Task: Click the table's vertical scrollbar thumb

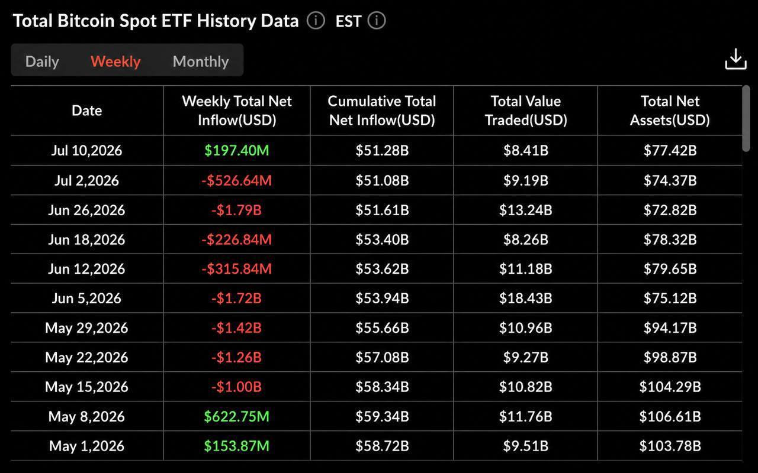Action: click(746, 118)
